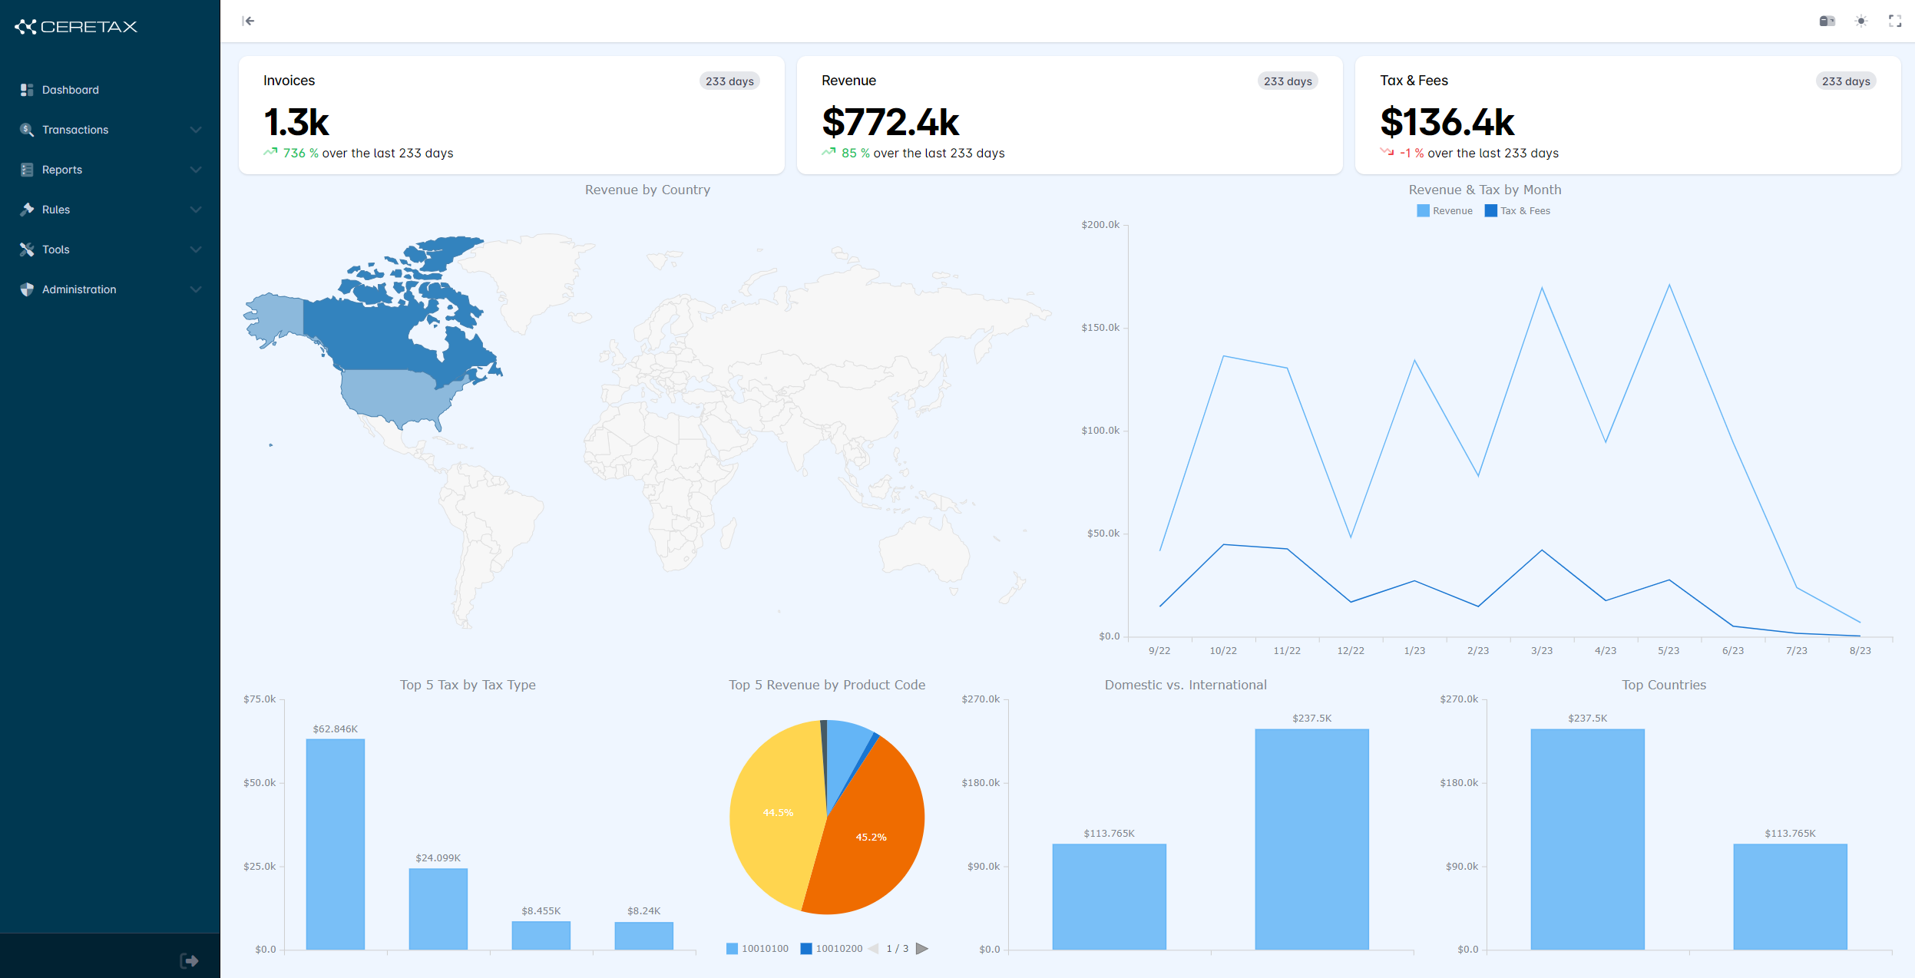Click the Dashboard sidebar icon
The image size is (1915, 978).
pos(27,90)
